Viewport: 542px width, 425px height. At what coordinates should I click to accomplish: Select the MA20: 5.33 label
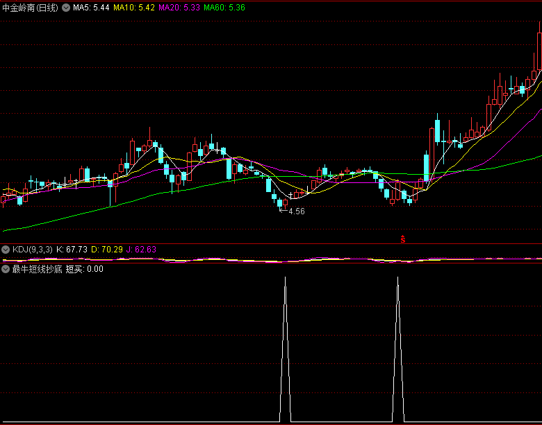click(179, 8)
